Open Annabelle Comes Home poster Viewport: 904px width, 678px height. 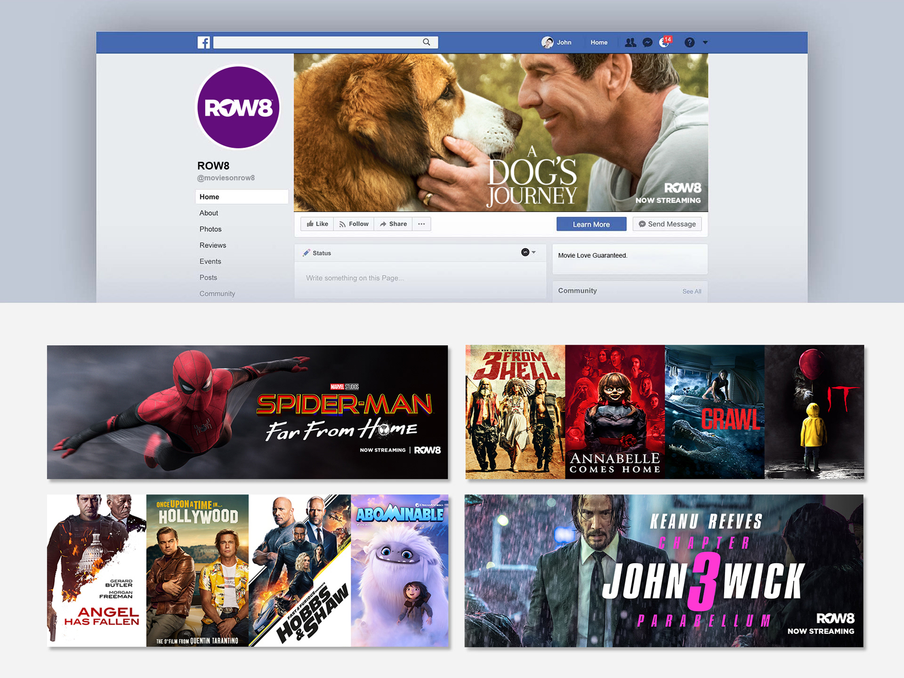click(615, 412)
